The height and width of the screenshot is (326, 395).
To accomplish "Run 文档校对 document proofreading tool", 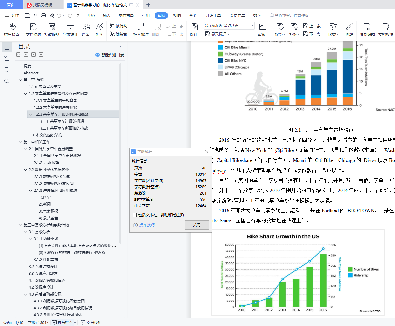I will click(33, 30).
